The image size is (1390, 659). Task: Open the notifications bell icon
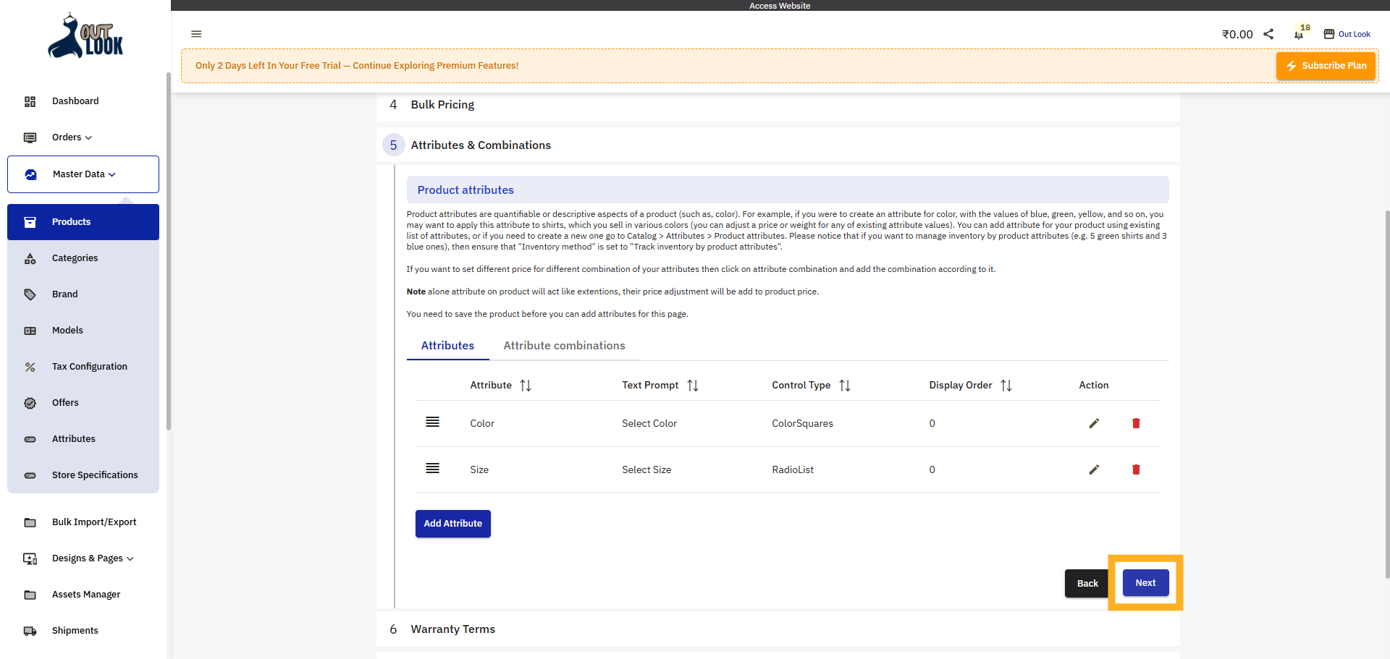(x=1299, y=35)
